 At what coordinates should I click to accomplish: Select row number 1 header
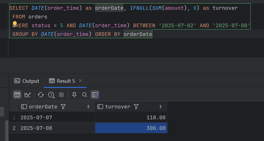[14, 117]
